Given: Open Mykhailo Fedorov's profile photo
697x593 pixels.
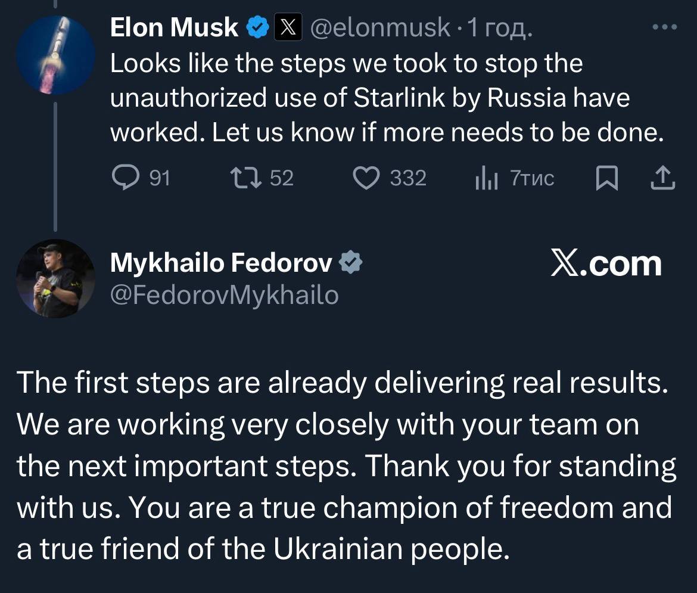Looking at the screenshot, I should [55, 278].
